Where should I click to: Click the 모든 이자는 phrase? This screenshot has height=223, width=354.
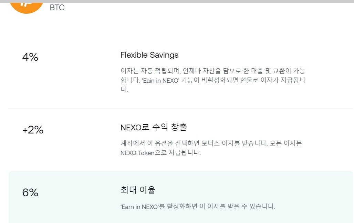point(286,143)
